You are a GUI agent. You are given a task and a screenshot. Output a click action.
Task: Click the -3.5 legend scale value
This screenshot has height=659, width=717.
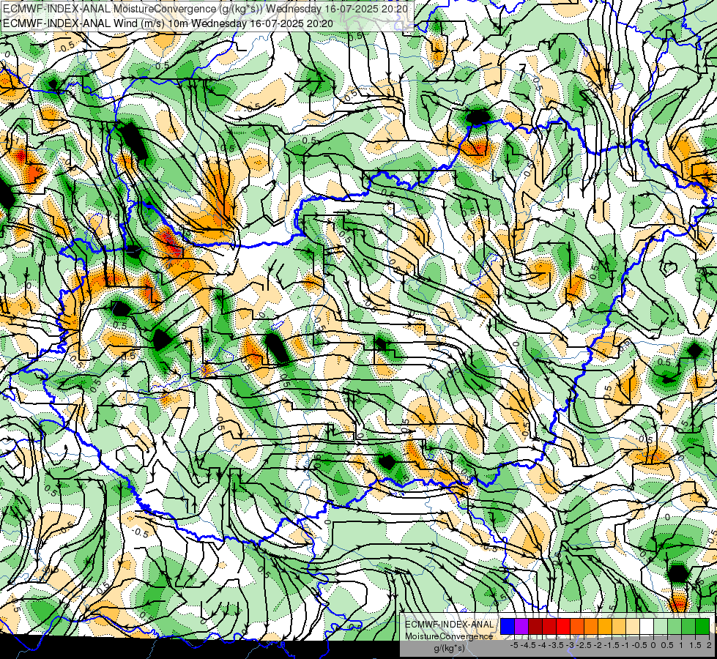click(557, 645)
